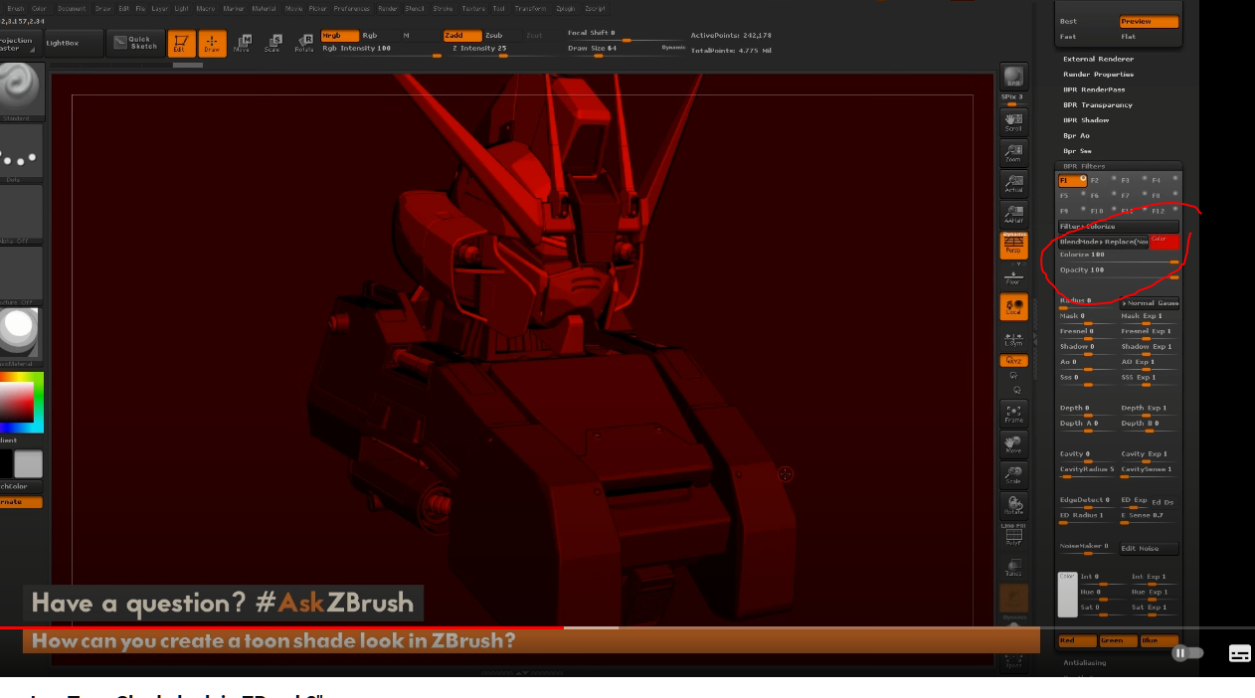Open the Transform menu
This screenshot has width=1255, height=698.
(530, 8)
